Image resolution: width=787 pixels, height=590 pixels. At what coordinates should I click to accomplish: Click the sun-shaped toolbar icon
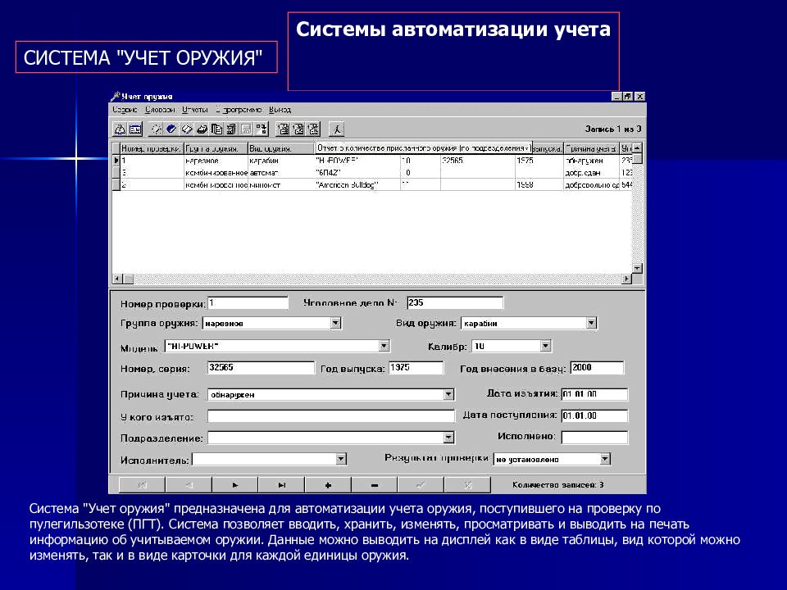pos(156,129)
